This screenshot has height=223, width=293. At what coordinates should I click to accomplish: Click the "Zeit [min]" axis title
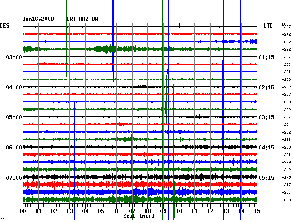[139, 216]
